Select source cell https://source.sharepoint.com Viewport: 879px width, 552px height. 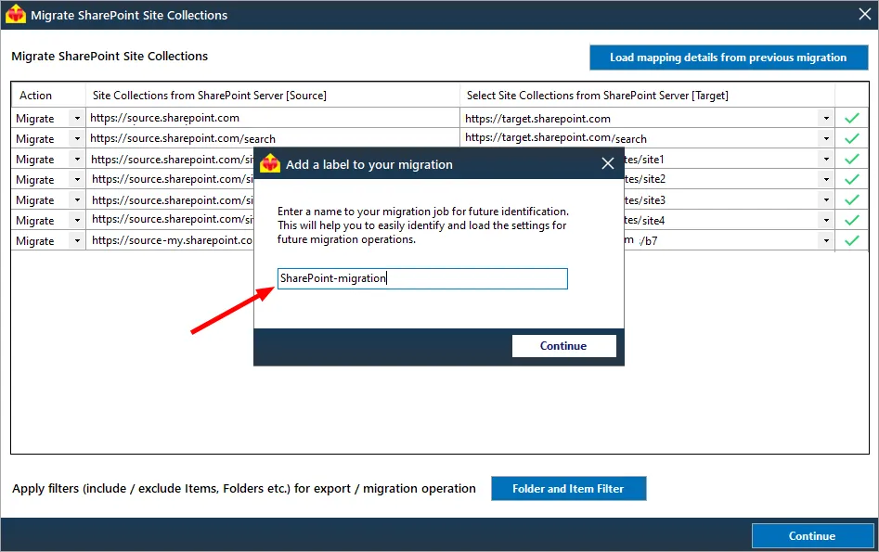[x=273, y=118]
